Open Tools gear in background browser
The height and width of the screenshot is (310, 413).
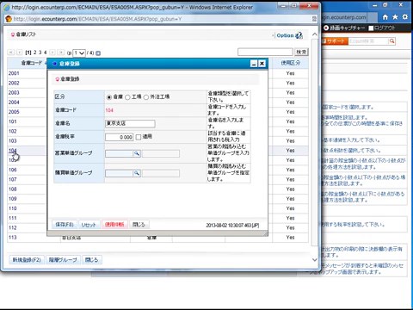click(405, 17)
